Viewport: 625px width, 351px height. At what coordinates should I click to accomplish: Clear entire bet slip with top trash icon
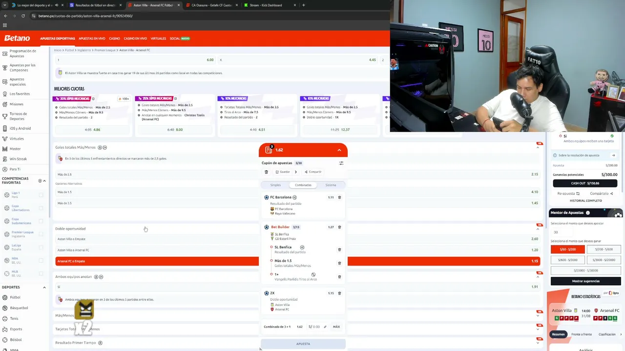266,172
